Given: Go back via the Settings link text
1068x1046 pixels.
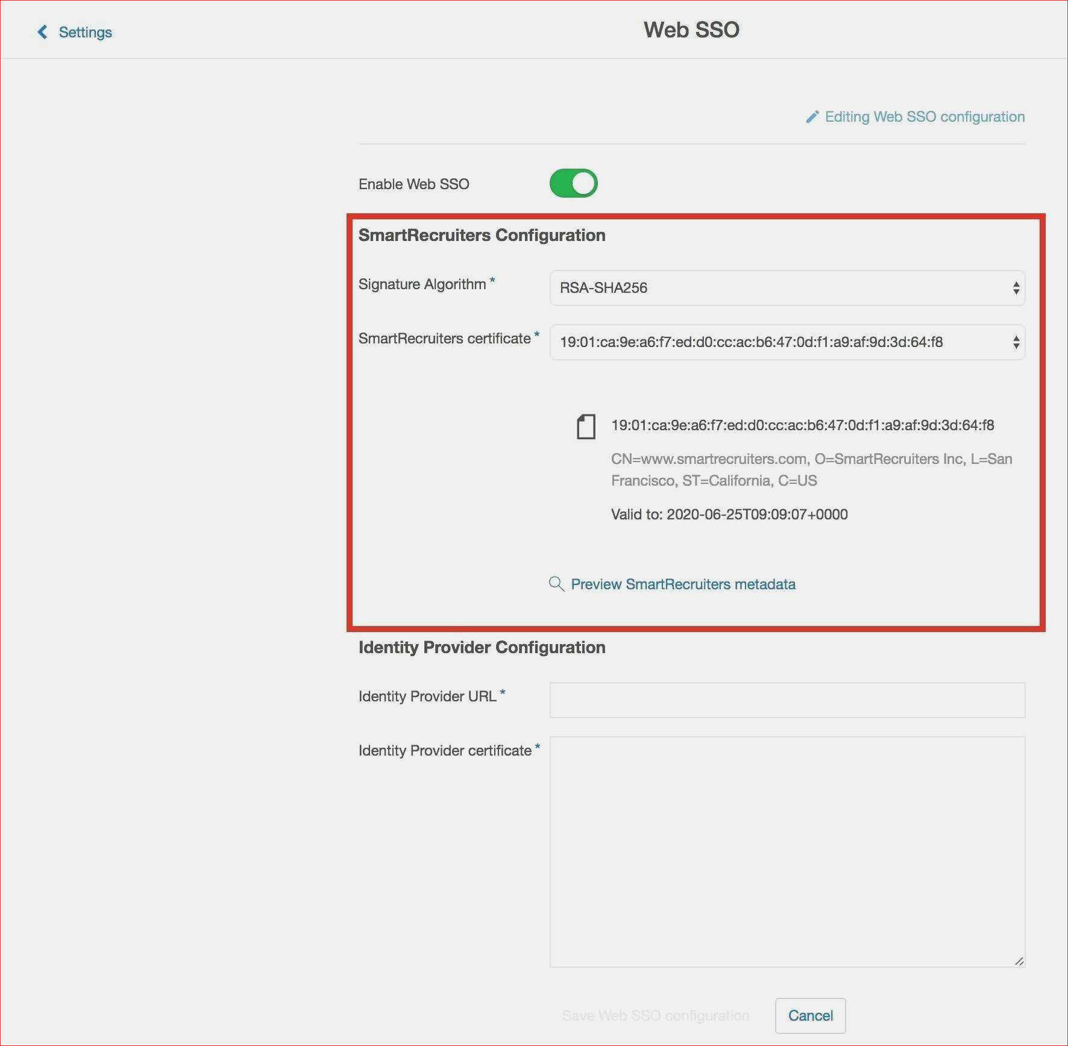Looking at the screenshot, I should point(85,32).
